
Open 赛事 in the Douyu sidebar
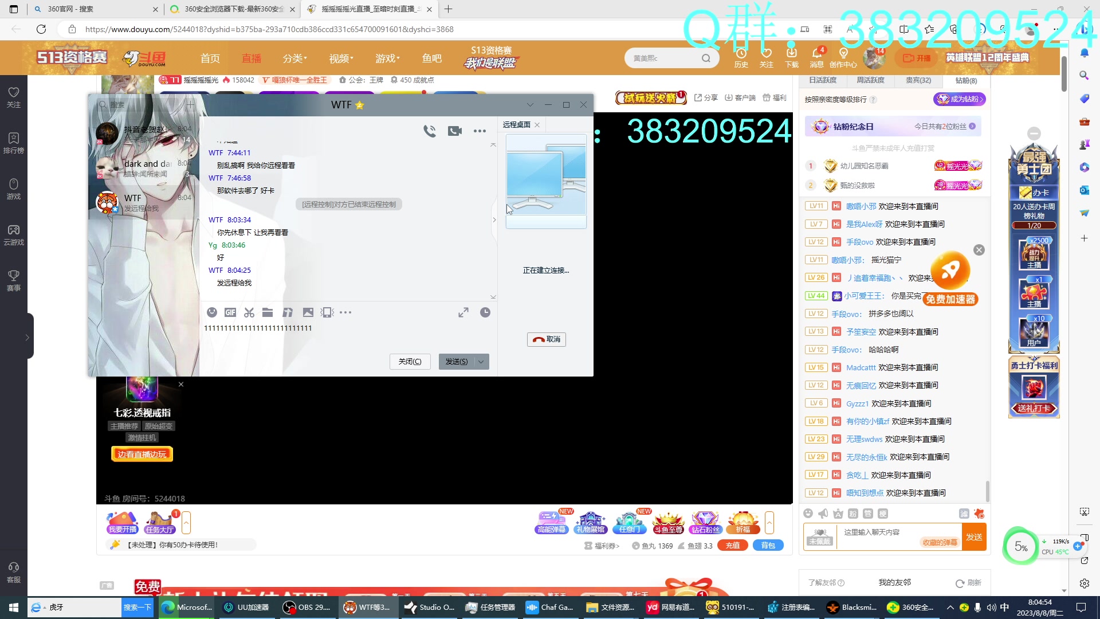[14, 281]
